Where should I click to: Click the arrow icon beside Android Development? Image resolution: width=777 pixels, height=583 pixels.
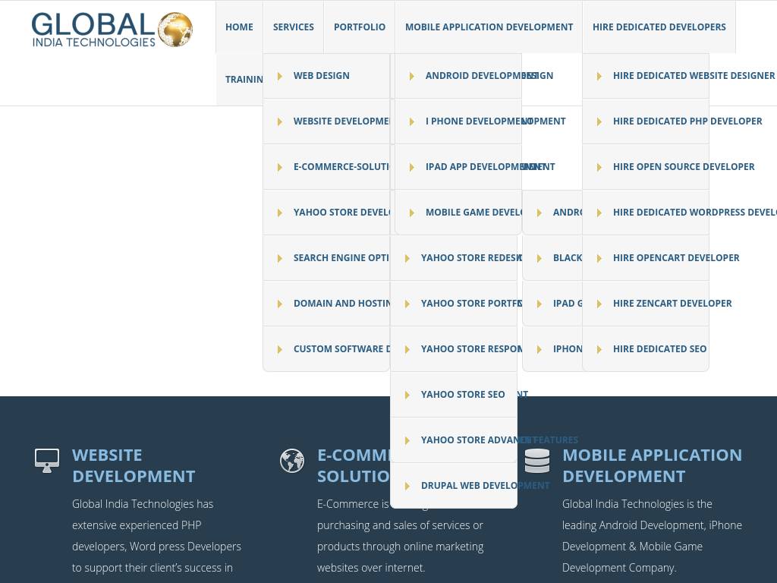[x=412, y=76]
